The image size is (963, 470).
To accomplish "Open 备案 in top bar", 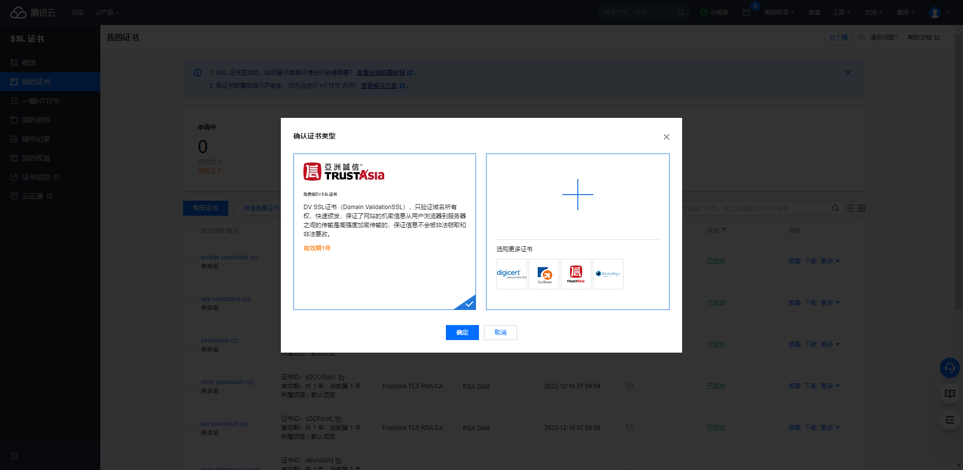I will click(815, 13).
